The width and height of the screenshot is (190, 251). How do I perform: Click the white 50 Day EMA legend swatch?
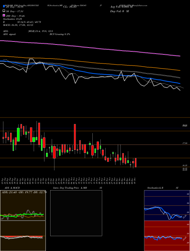pyautogui.click(x=4, y=11)
